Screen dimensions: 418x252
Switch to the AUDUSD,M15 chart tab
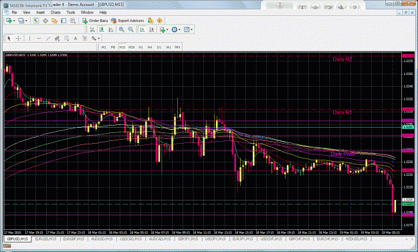[102, 239]
